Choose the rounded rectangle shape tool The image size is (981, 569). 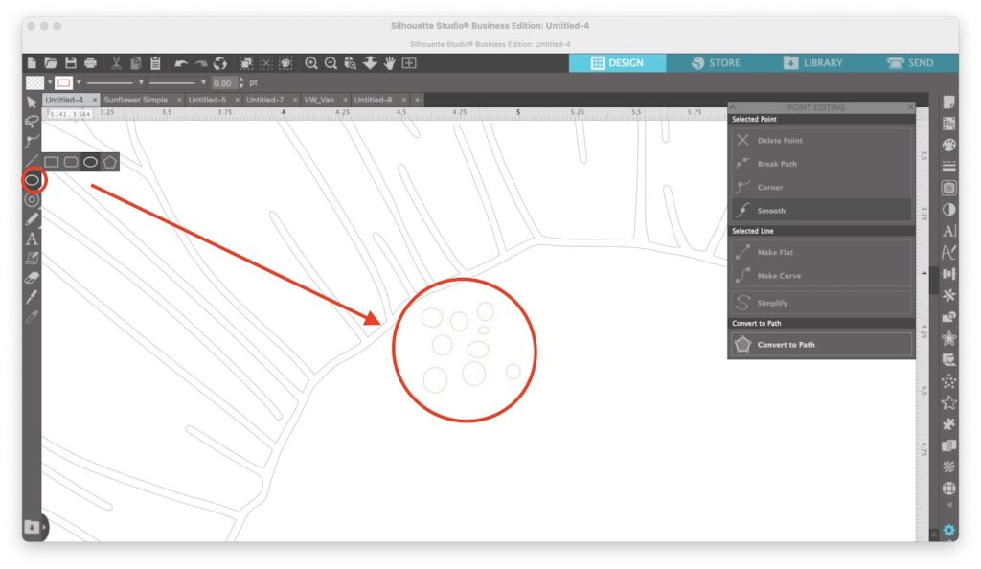pyautogui.click(x=71, y=162)
